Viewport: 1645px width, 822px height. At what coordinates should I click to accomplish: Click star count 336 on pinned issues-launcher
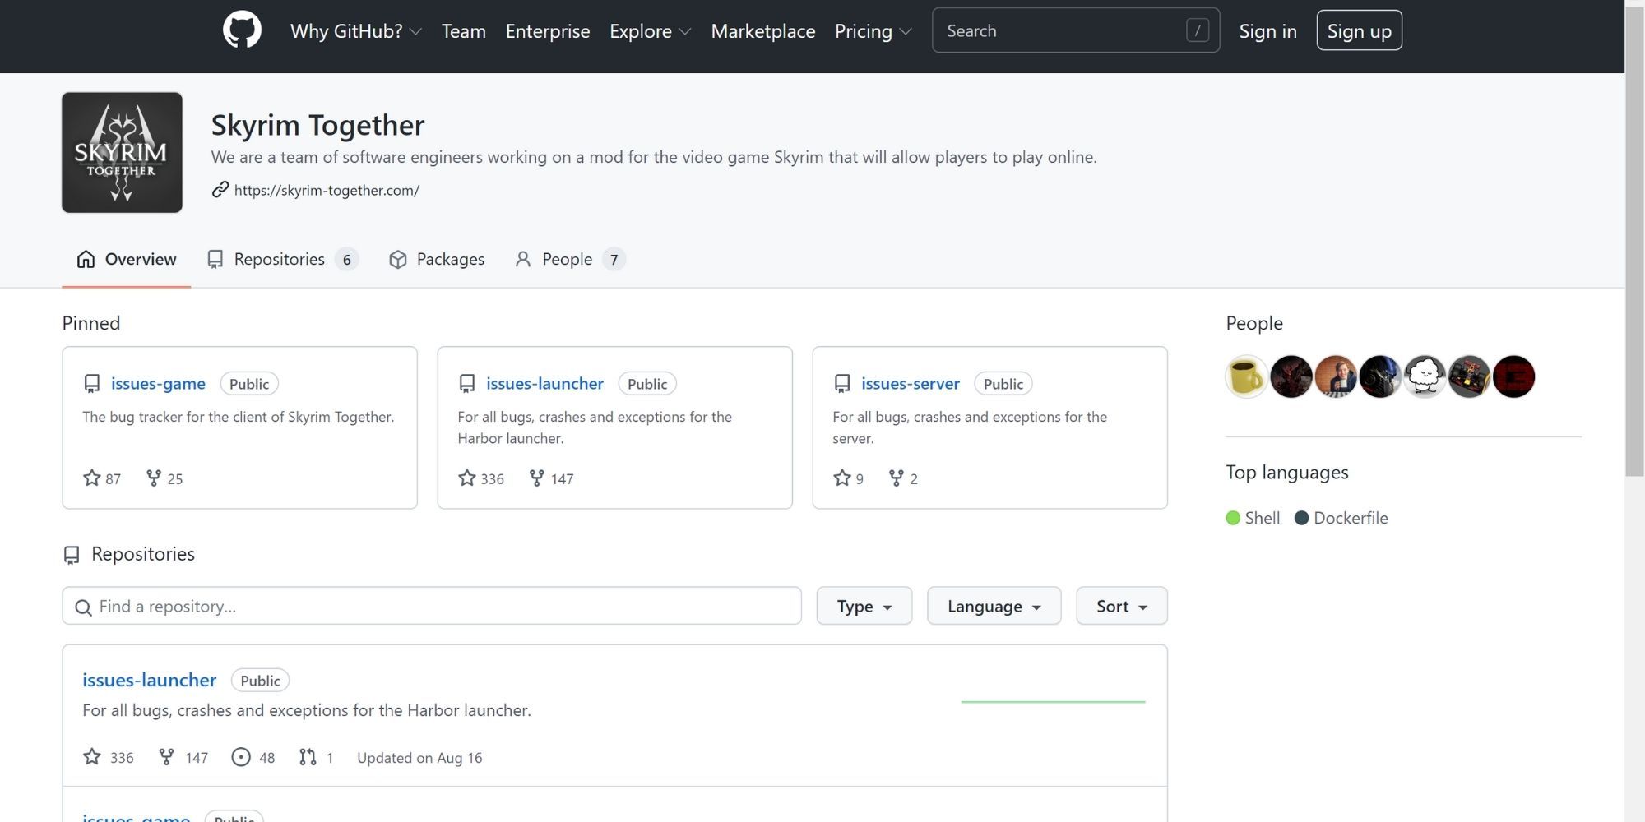click(481, 478)
